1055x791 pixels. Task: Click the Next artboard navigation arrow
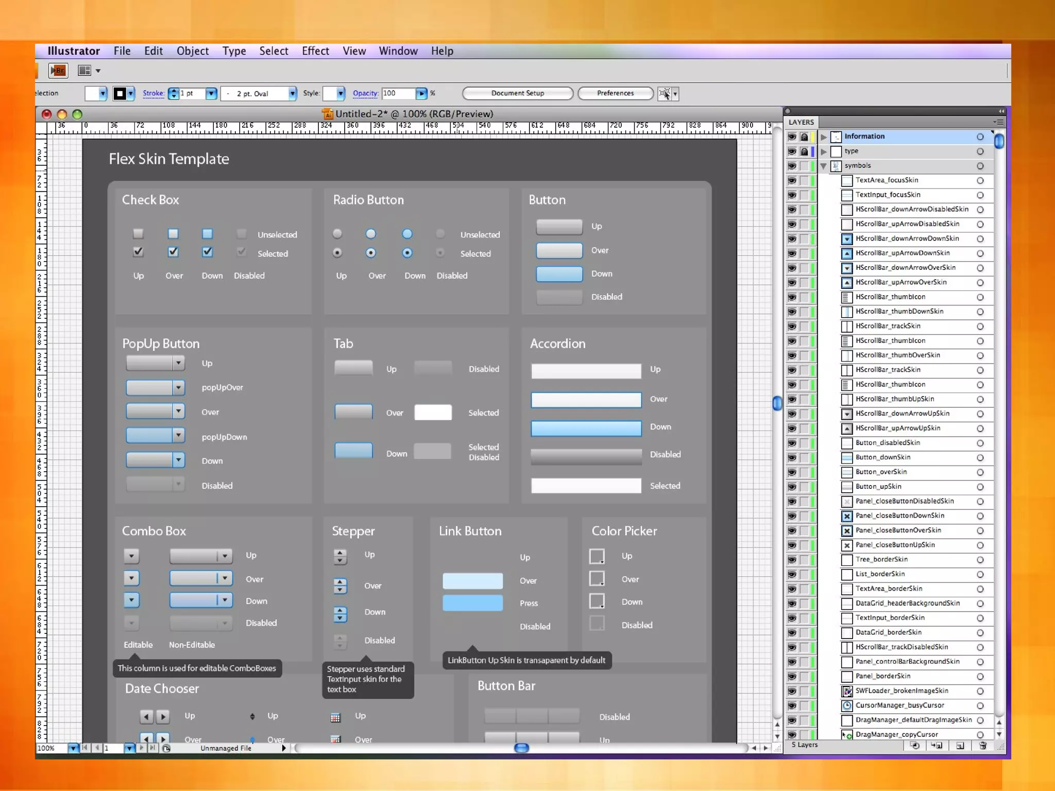point(142,748)
